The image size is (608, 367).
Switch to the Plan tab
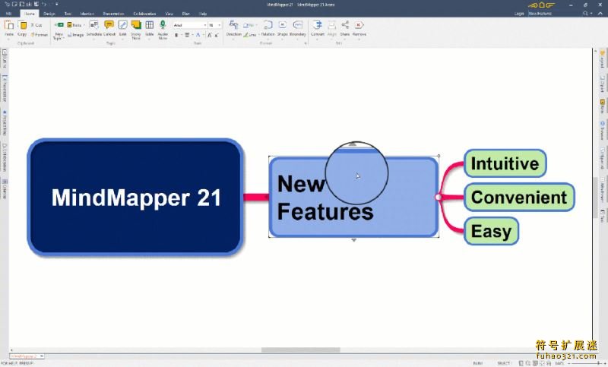click(x=185, y=14)
